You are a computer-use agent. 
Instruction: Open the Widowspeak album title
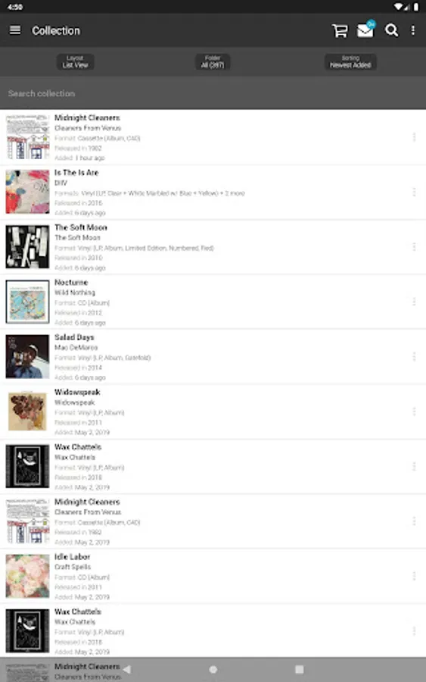point(77,393)
